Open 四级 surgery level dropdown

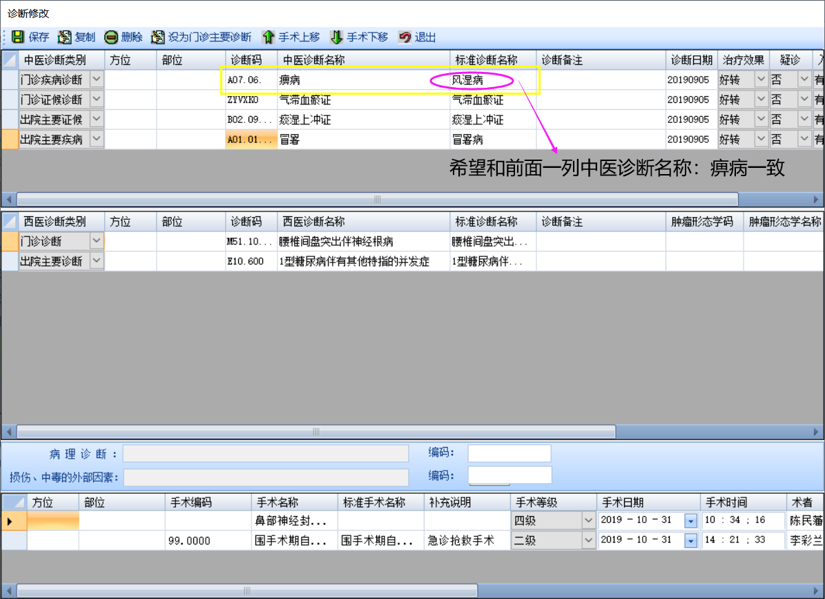pos(588,520)
